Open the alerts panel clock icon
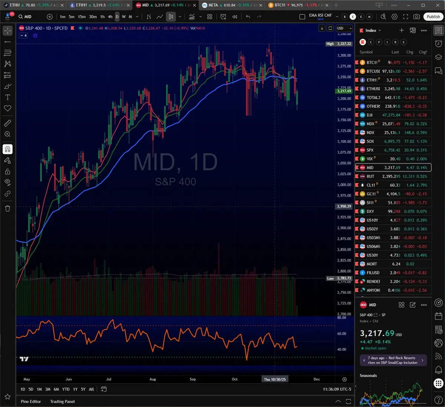This screenshot has height=407, width=445. click(x=438, y=43)
